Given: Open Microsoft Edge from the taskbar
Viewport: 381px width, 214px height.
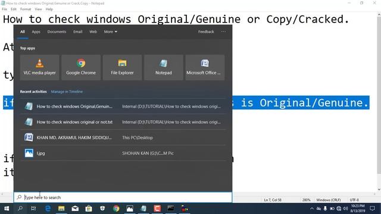Looking at the screenshot, I should point(48,209).
